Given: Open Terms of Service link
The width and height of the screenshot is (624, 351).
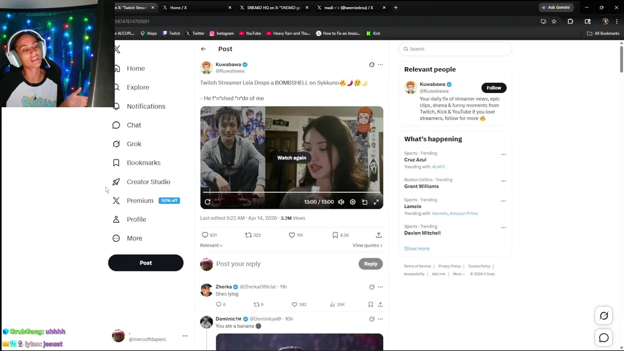Looking at the screenshot, I should [x=417, y=266].
